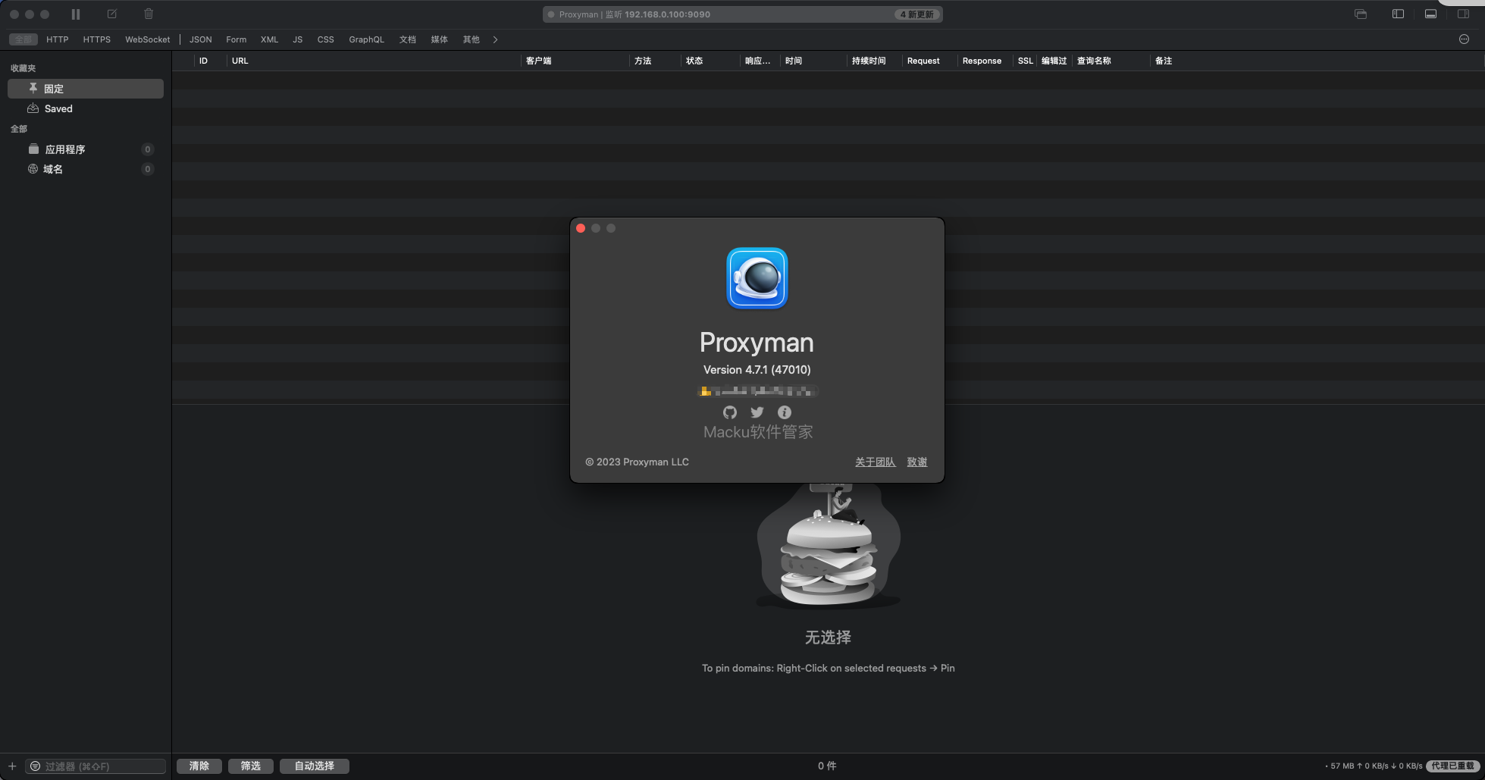
Task: Click Version 4.7.1 (47010) text
Action: click(757, 370)
